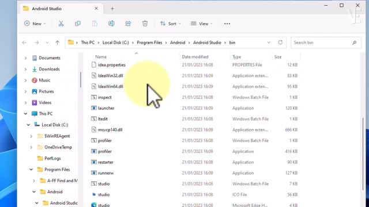Select the profiler Windows Batch File row
This screenshot has width=369, height=207.
coord(194,140)
